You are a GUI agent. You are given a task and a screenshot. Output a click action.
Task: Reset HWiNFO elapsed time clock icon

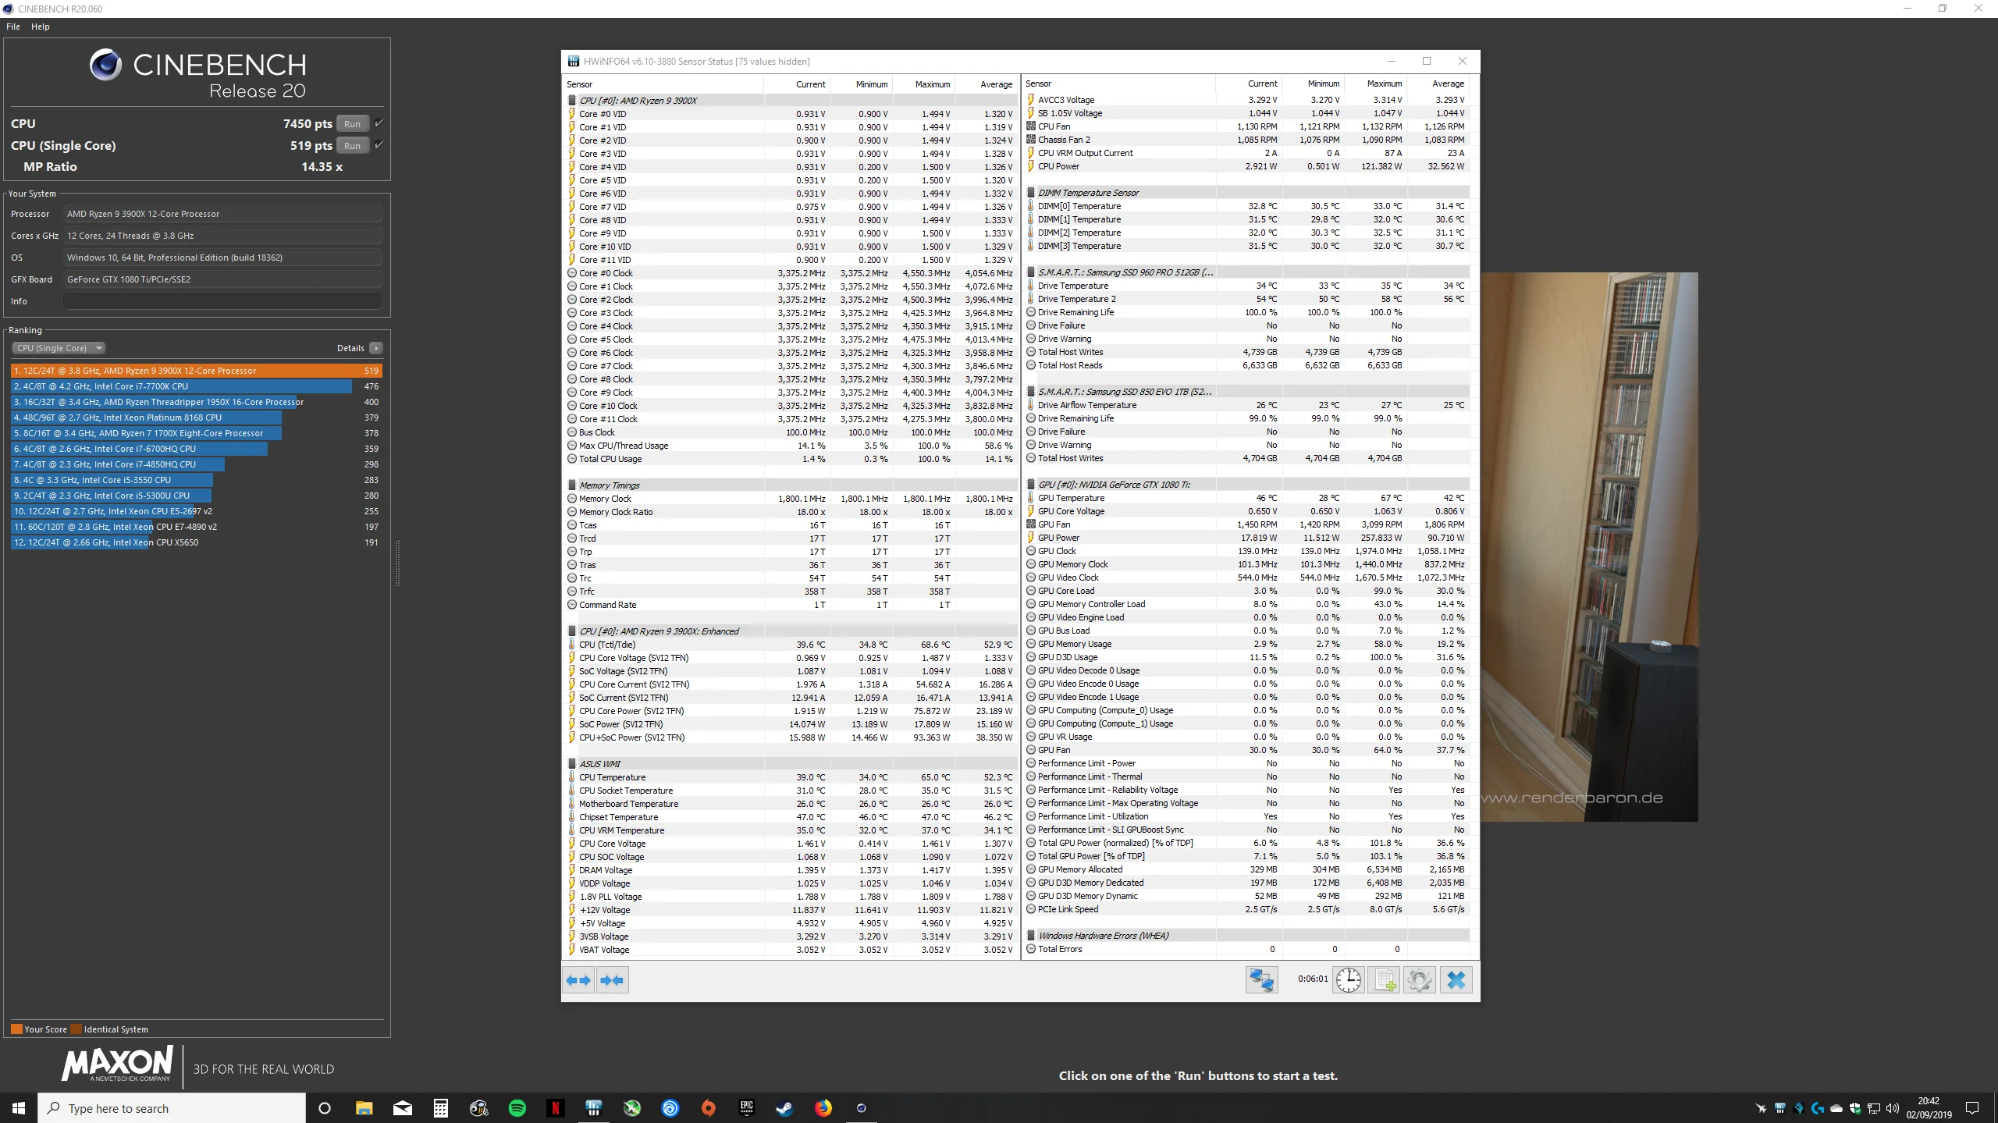pyautogui.click(x=1348, y=980)
